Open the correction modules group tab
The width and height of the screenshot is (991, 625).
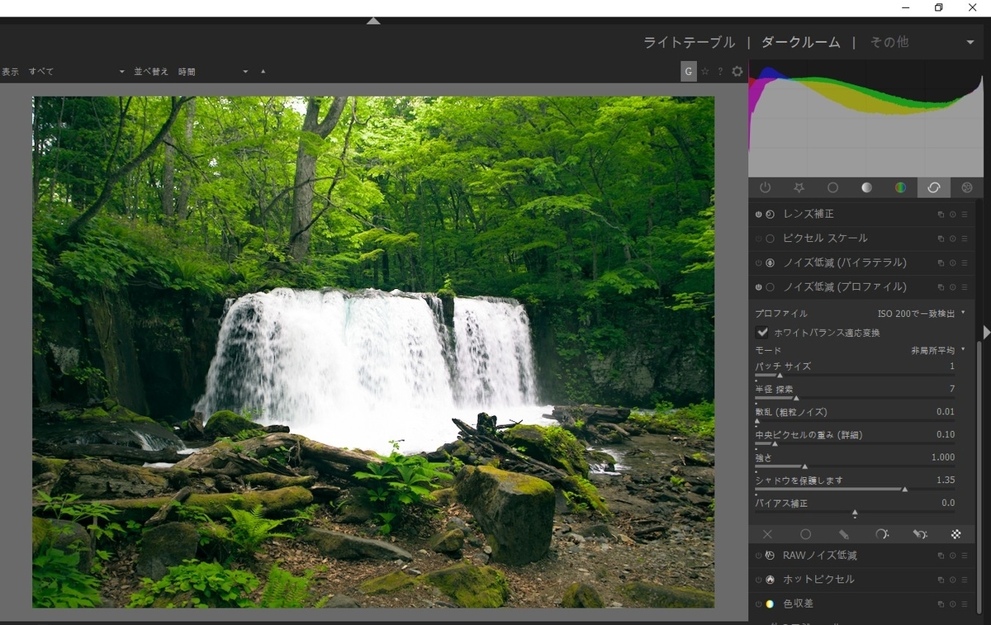pos(934,187)
